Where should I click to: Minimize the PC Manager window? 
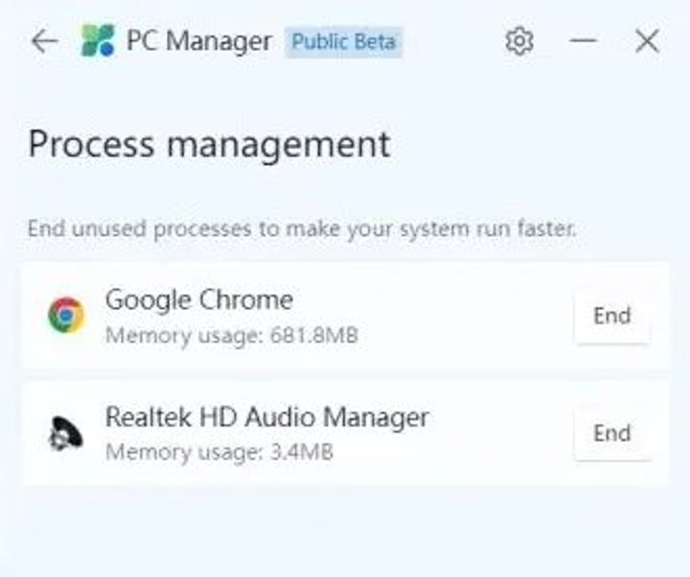pos(583,41)
